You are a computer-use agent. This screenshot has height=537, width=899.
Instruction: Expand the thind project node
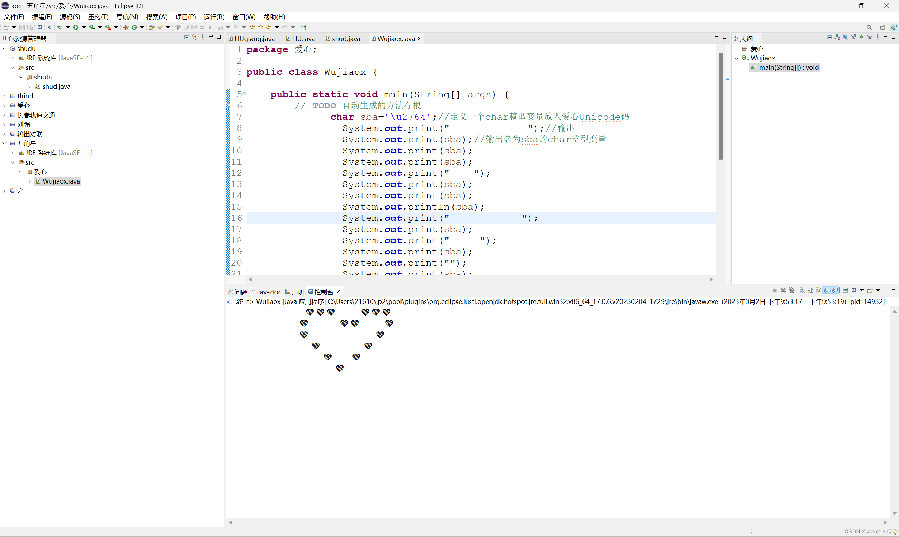click(4, 96)
